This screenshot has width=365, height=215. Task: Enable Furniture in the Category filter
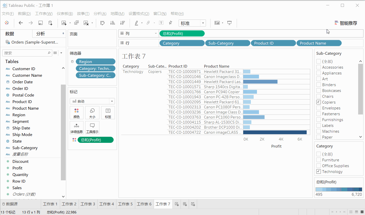pyautogui.click(x=318, y=160)
